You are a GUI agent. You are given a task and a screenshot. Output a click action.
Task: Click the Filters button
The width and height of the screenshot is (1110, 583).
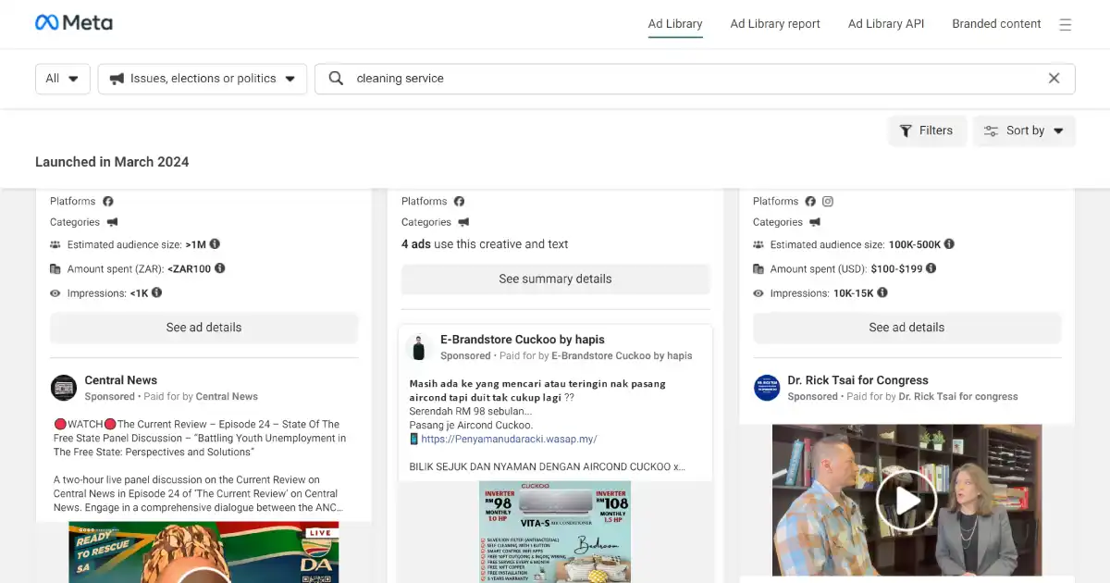point(927,130)
